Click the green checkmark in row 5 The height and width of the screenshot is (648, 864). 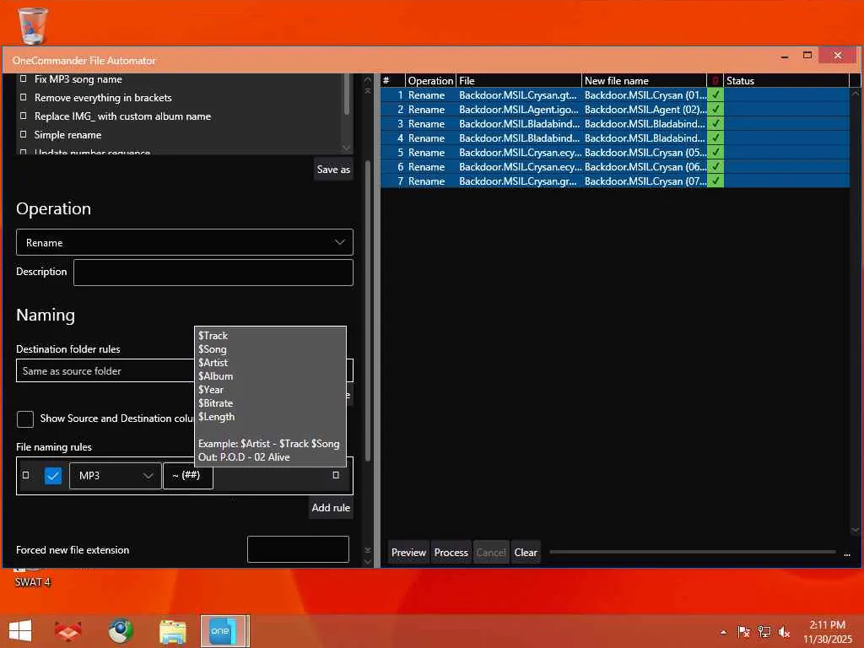pos(715,152)
